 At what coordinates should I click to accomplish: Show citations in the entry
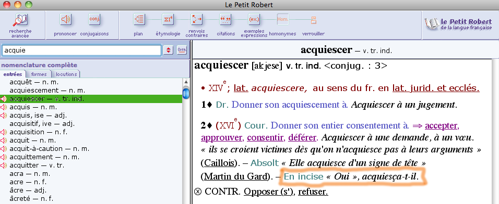click(225, 19)
